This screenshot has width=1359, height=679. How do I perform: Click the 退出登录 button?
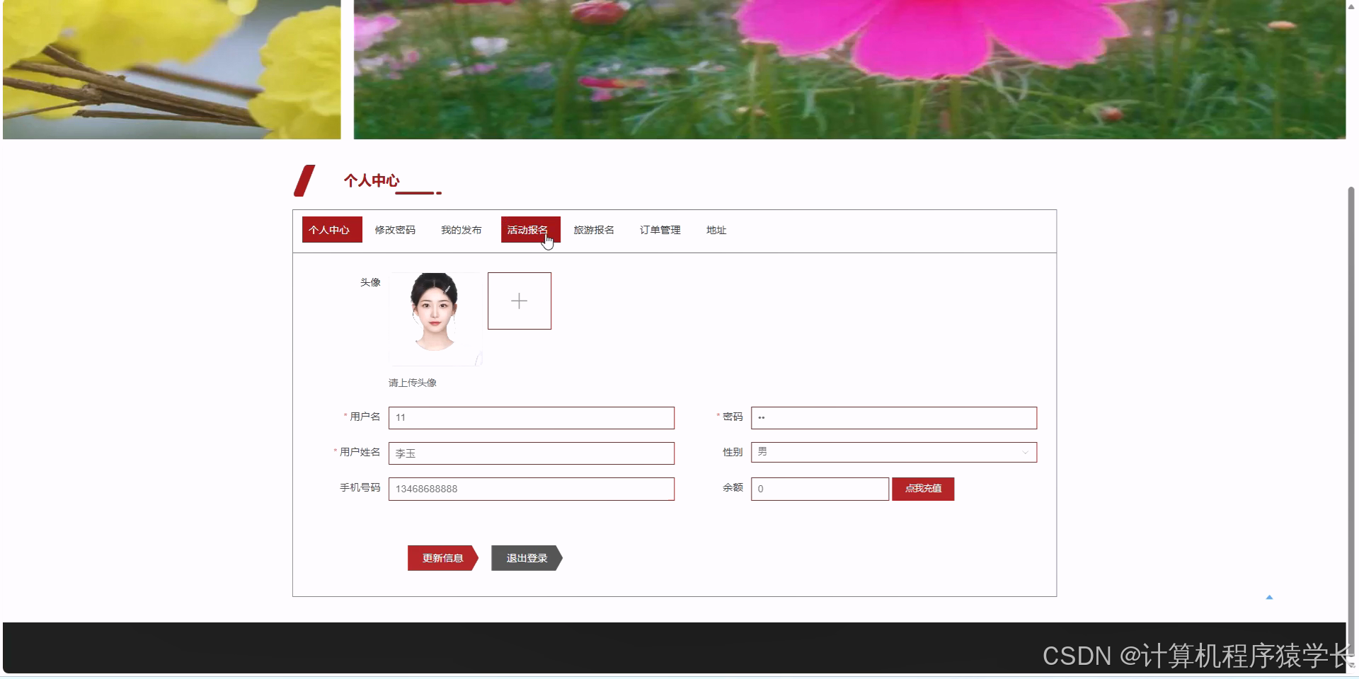click(x=526, y=558)
